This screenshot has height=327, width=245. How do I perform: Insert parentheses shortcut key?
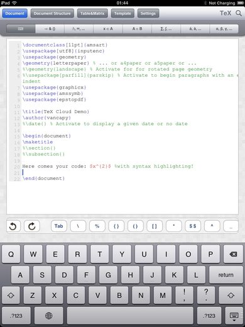(136, 226)
